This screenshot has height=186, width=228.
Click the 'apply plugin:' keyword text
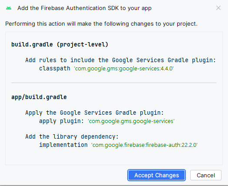point(62,121)
